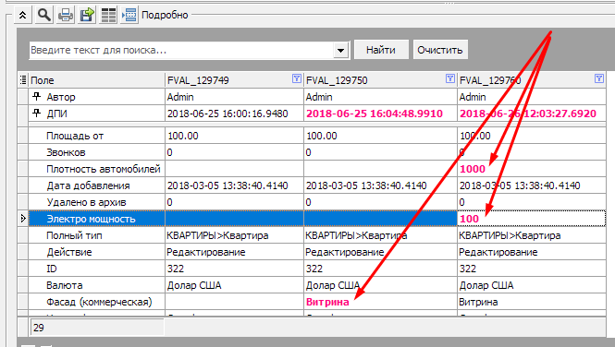The width and height of the screenshot is (615, 347).
Task: Click into the search text input field
Action: tap(181, 50)
